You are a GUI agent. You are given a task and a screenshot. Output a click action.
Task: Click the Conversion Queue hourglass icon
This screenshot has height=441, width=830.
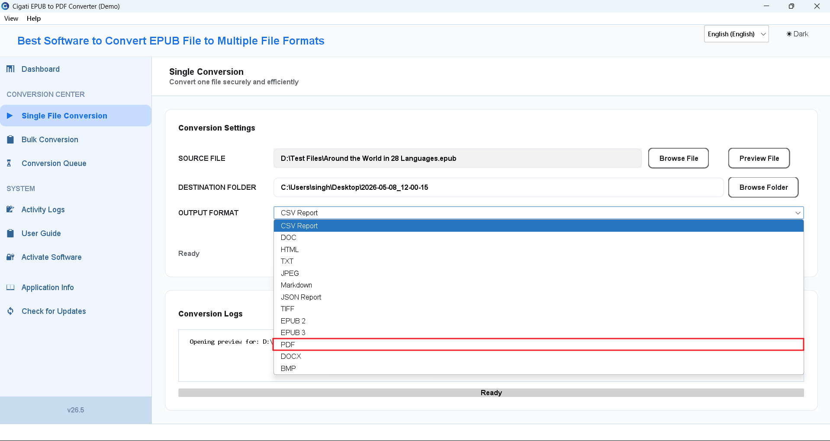click(9, 163)
